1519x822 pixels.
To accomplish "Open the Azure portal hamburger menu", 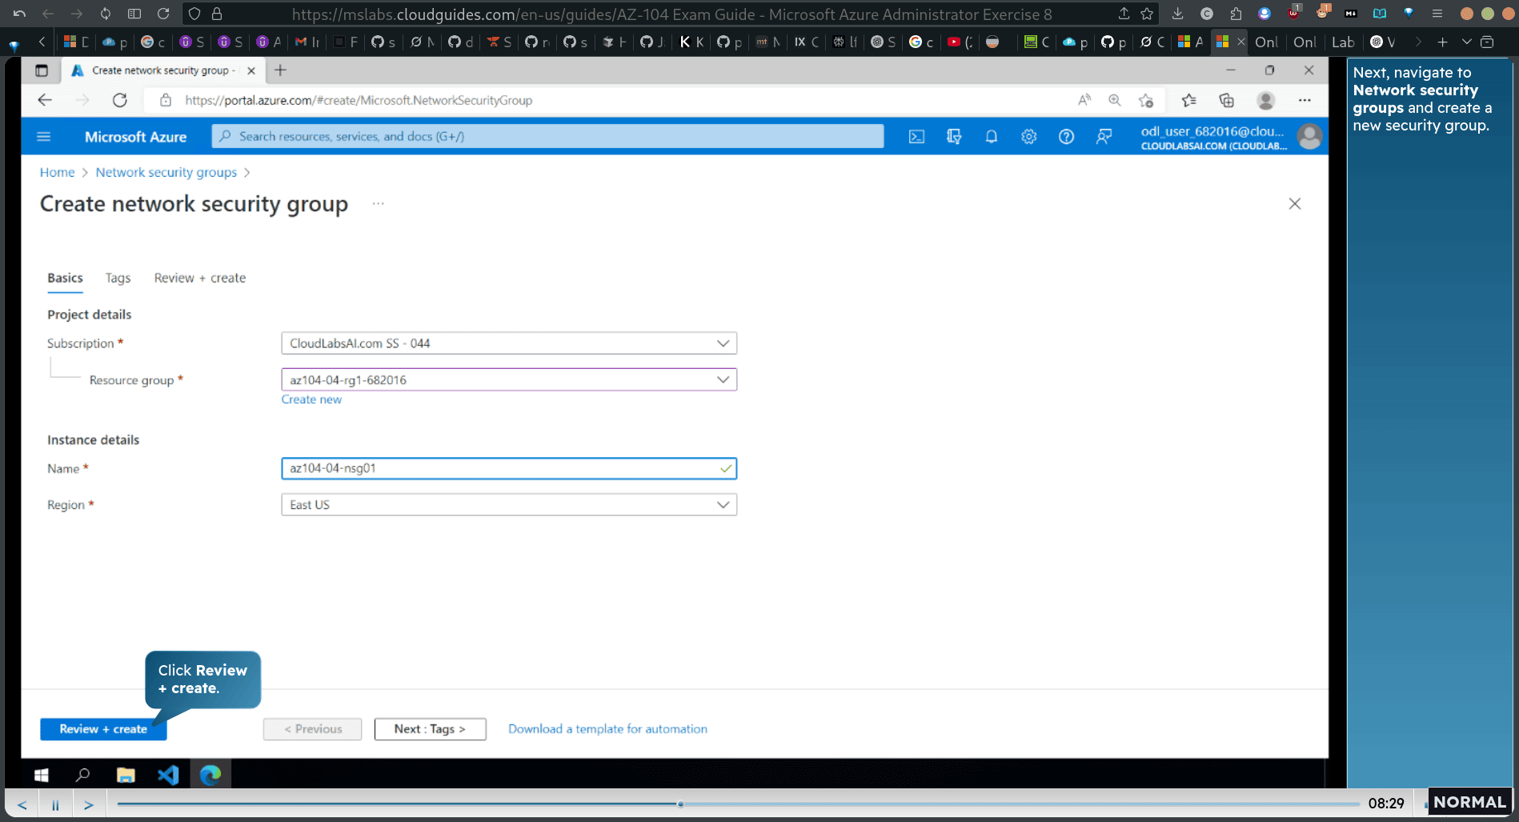I will [44, 137].
